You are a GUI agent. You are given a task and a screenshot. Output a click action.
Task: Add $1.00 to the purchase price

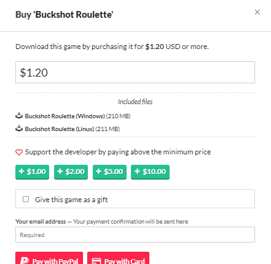(x=32, y=172)
